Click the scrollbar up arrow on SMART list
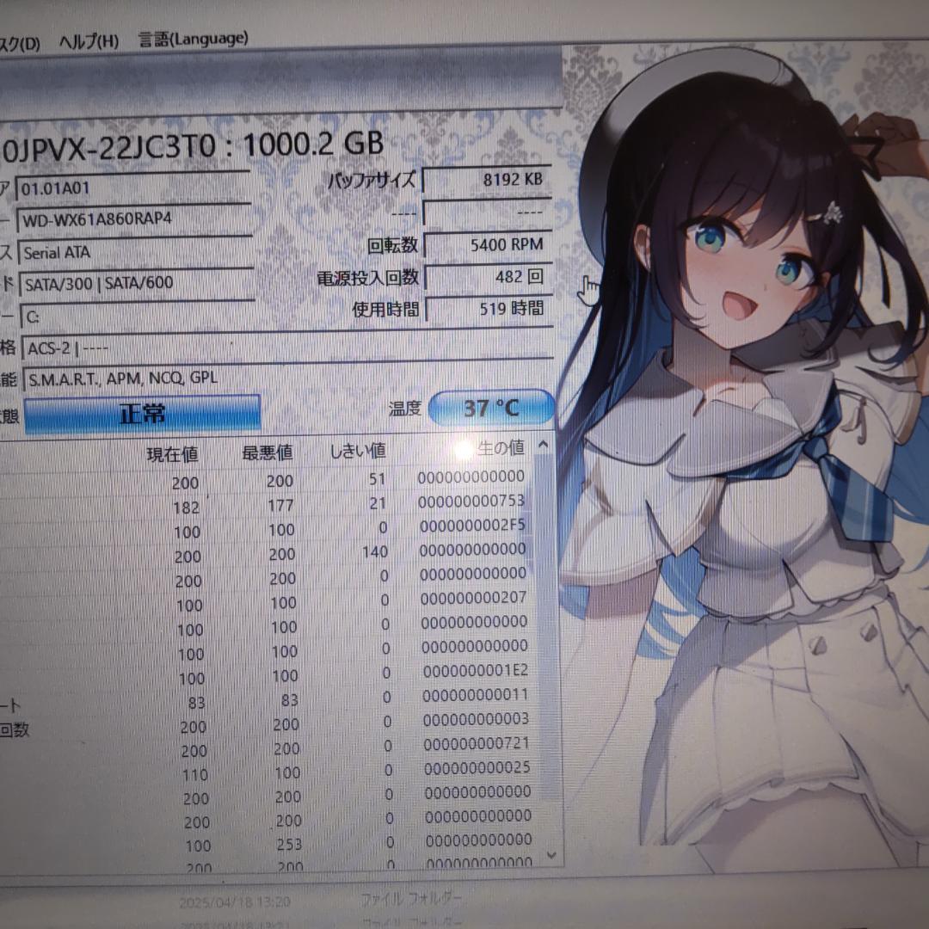 click(541, 445)
